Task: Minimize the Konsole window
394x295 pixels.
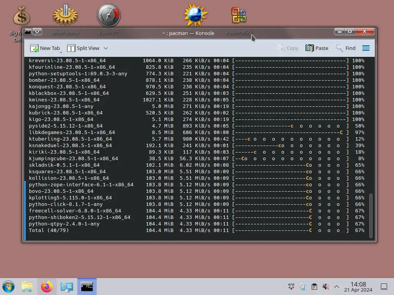Action: [x=339, y=31]
